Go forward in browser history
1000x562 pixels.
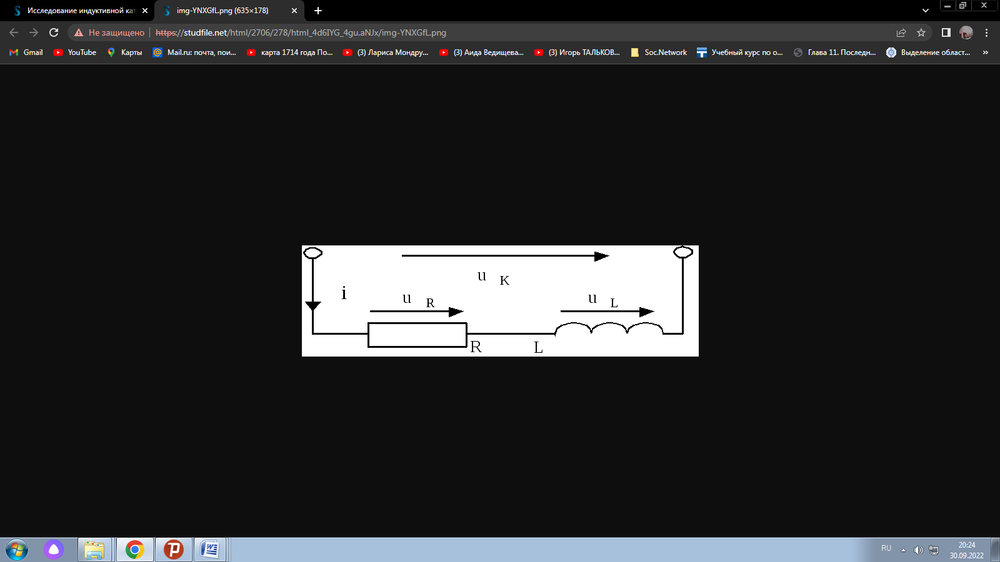[x=34, y=32]
